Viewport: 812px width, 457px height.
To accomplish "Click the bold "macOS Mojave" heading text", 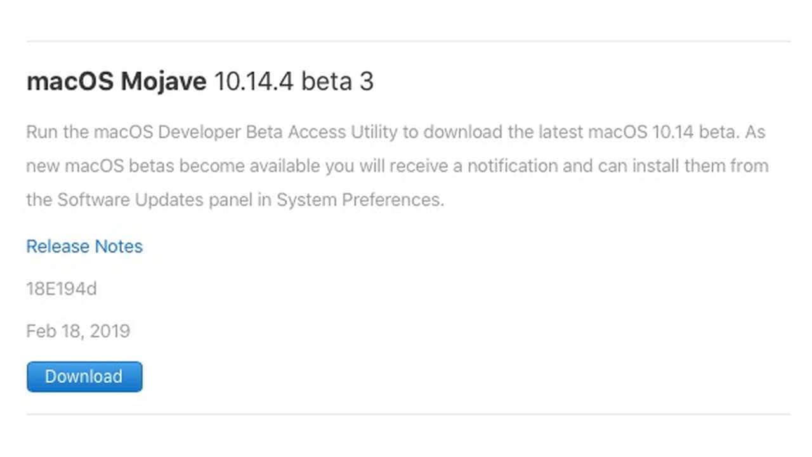I will [x=116, y=82].
